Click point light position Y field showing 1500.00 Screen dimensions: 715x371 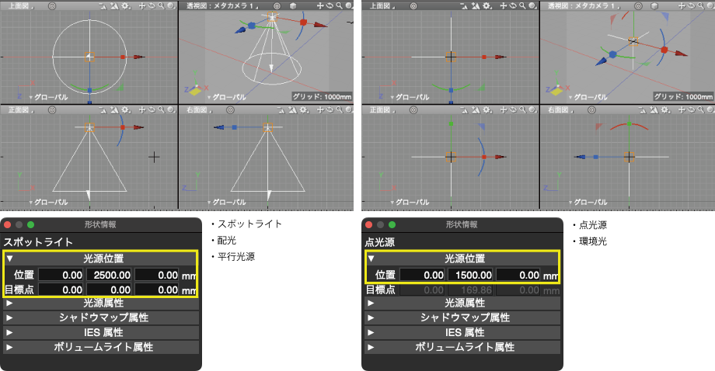click(x=469, y=275)
